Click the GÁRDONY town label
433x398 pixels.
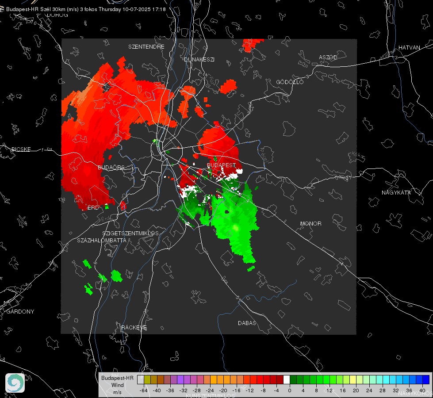tap(20, 312)
